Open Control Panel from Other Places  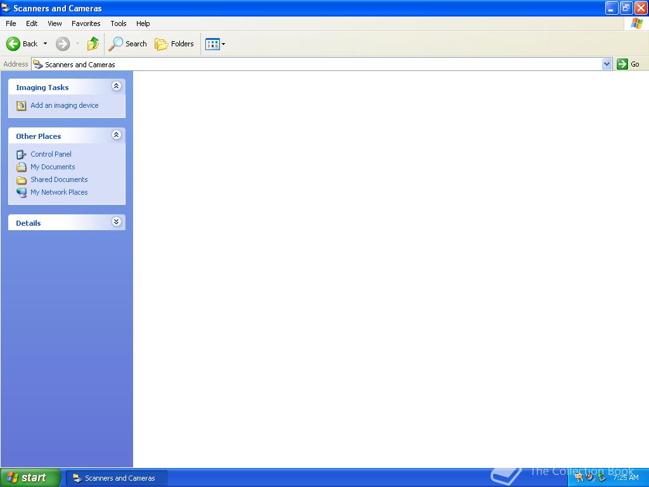(50, 154)
